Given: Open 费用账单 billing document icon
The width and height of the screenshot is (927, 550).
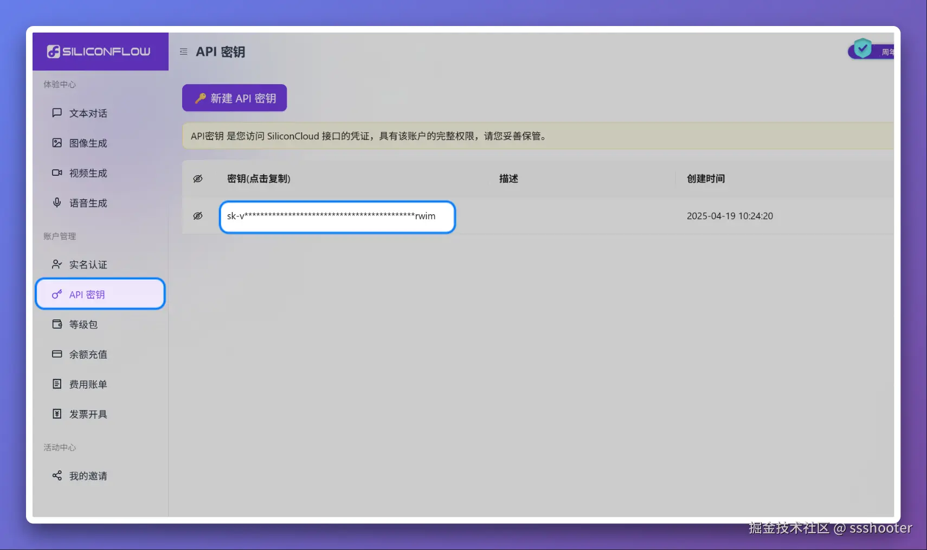Looking at the screenshot, I should tap(57, 383).
